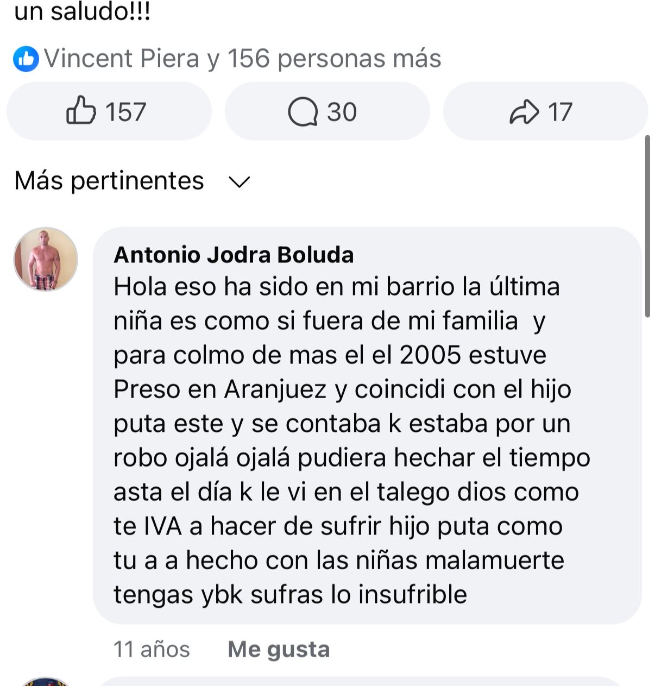Tap the "un saludo!!!" post text

[81, 12]
